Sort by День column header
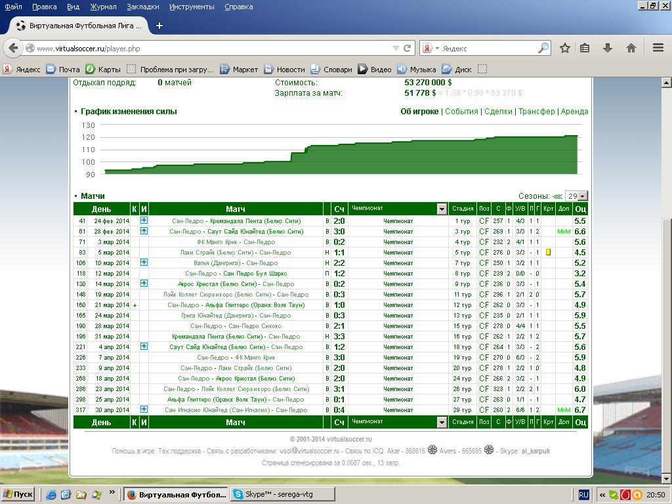 tap(101, 209)
